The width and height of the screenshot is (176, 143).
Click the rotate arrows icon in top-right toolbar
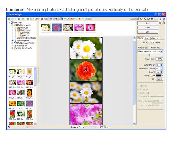[145, 19]
